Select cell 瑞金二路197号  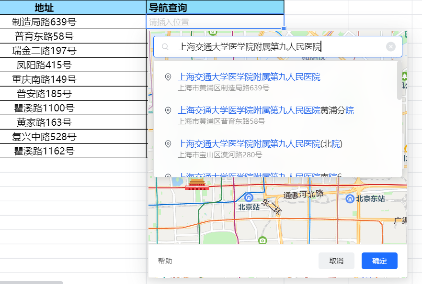(73, 51)
